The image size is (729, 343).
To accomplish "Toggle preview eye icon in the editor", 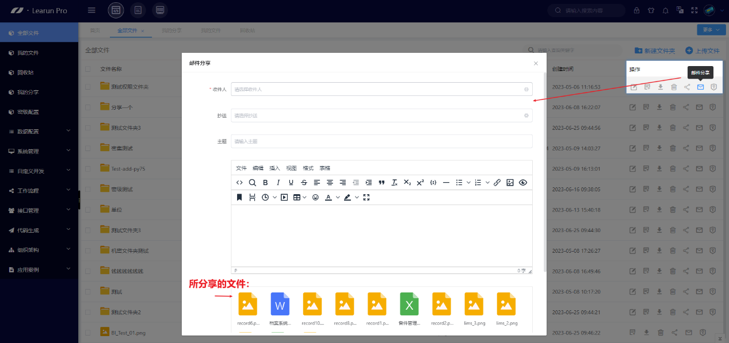I will [523, 183].
